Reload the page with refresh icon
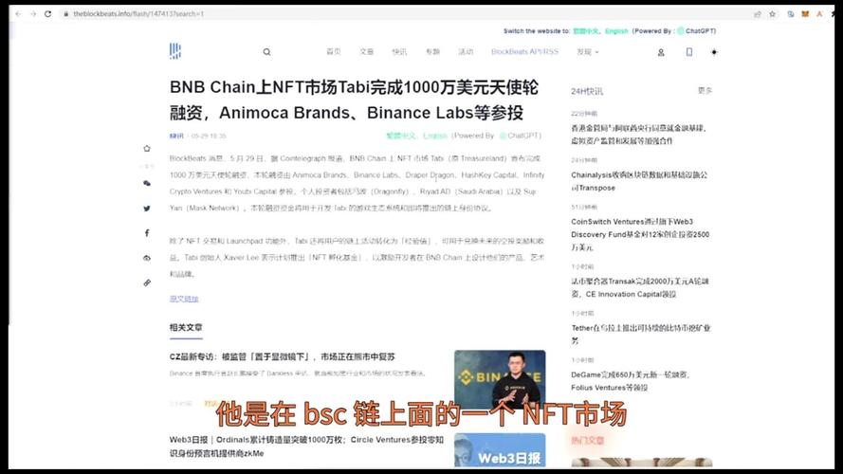The height and width of the screenshot is (474, 843). [x=47, y=14]
